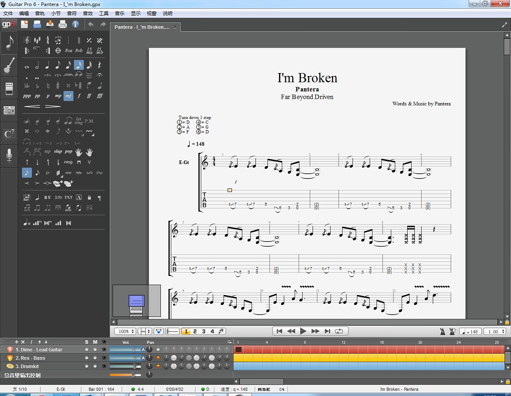Open the clef settings icon
The image size is (511, 396).
(27, 40)
